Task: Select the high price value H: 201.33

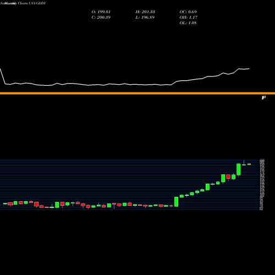Action: [x=145, y=12]
